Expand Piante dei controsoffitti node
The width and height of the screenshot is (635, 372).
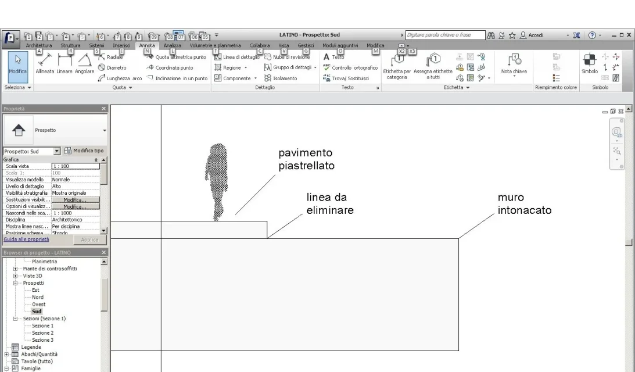pos(15,269)
